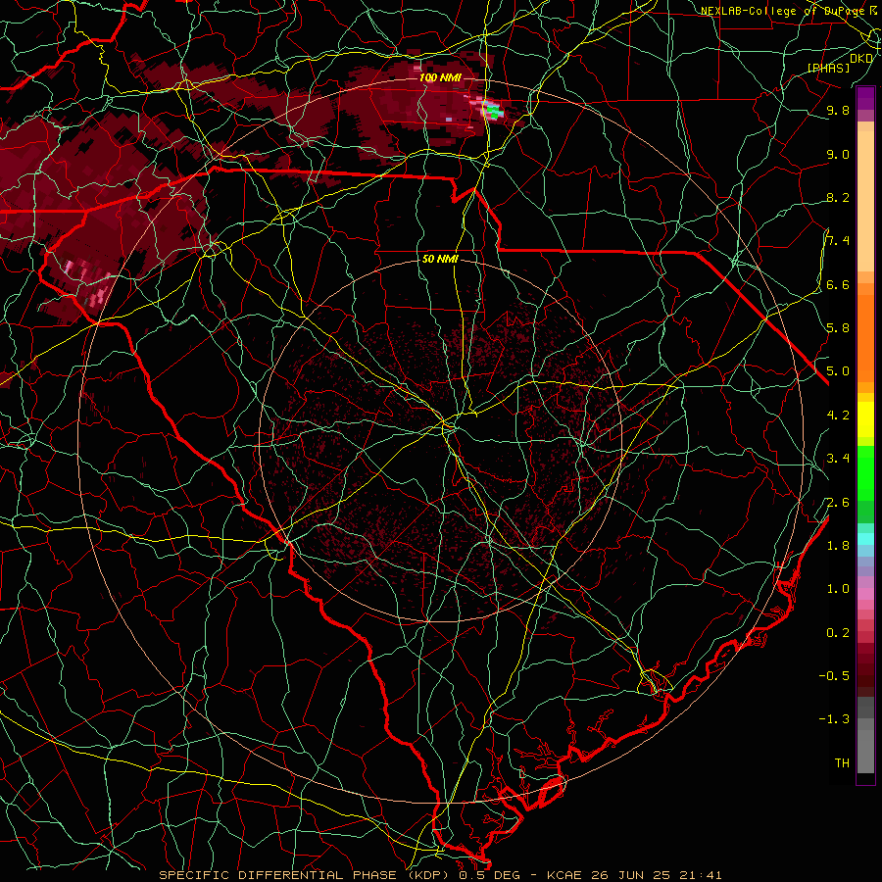
Task: Pick the bright green segment of the color bar
Action: (865, 472)
